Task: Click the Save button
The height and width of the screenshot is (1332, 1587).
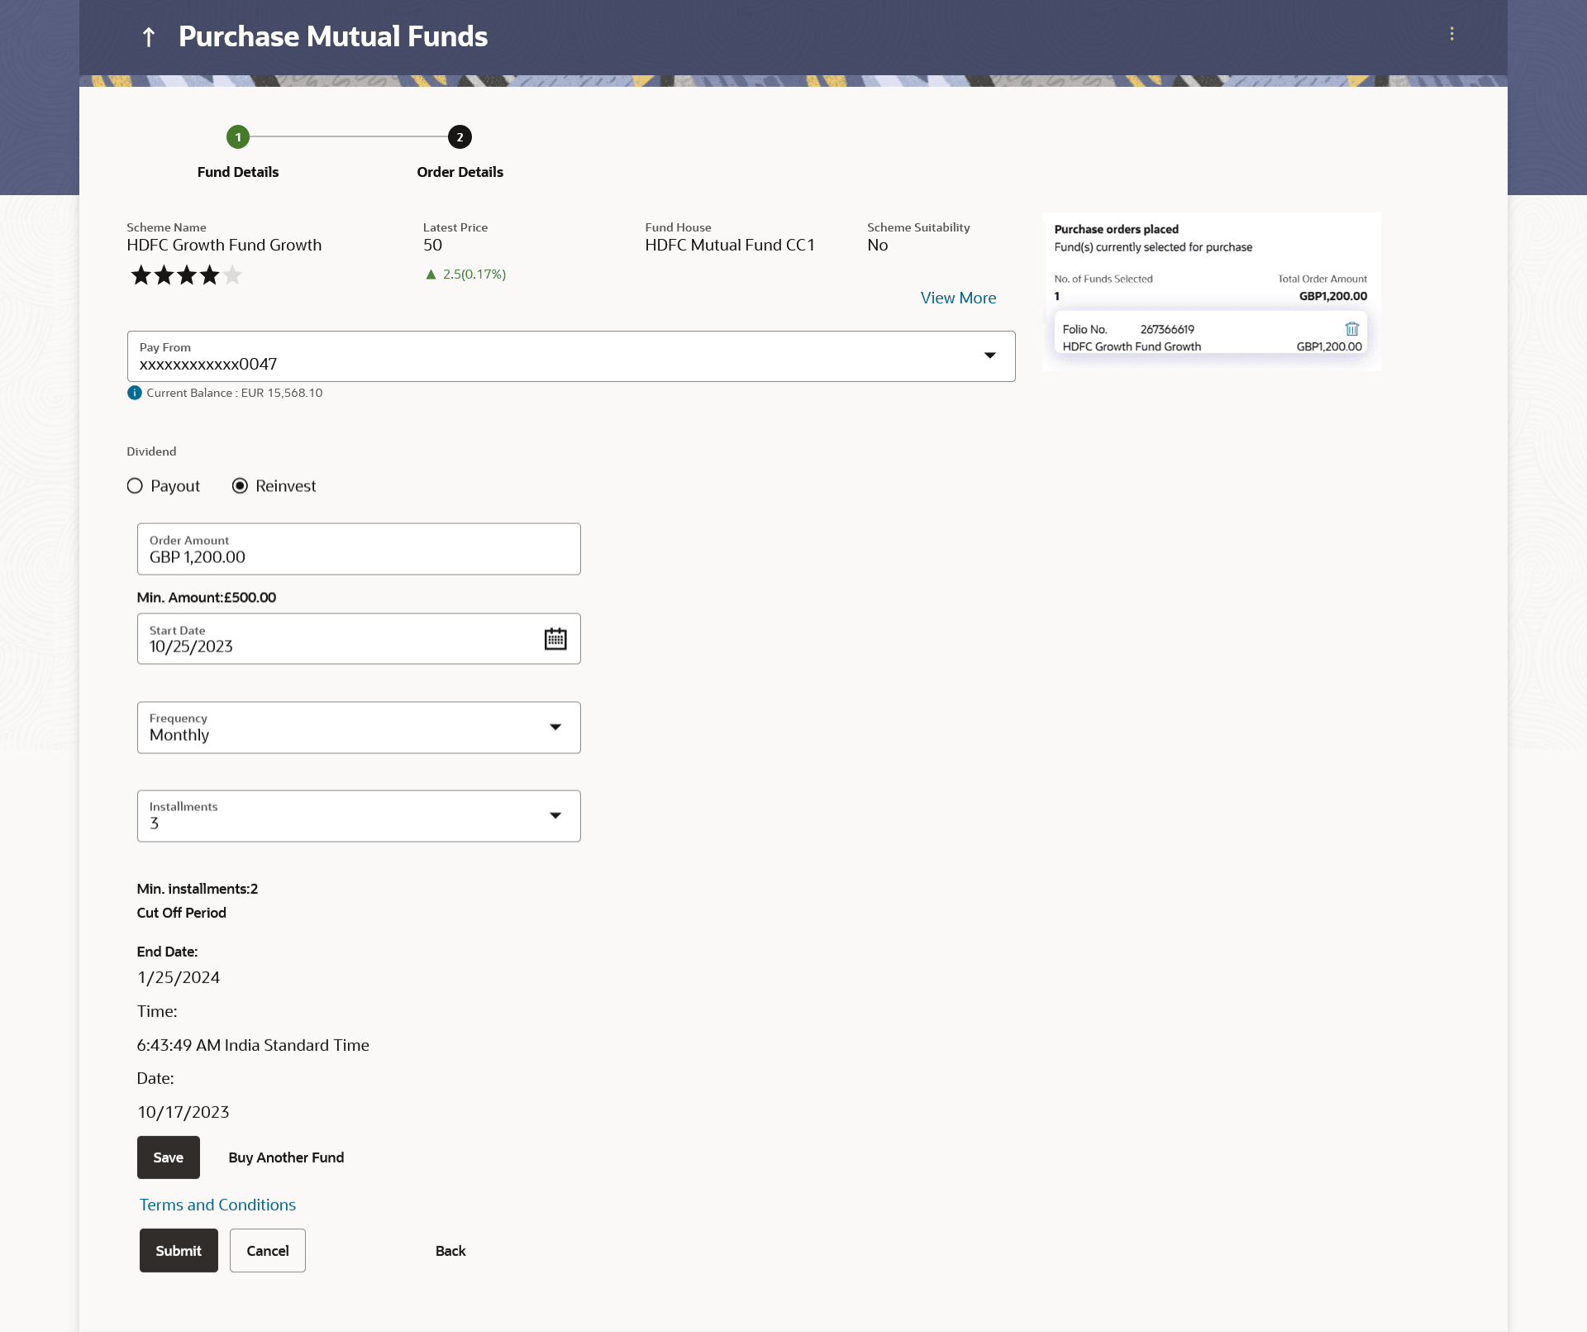Action: click(169, 1158)
